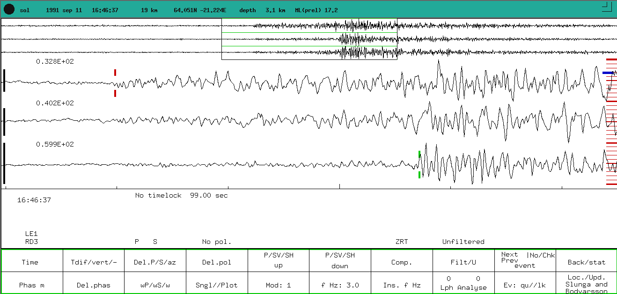The height and width of the screenshot is (294, 617).
Task: Click Next Prev event button
Action: click(x=525, y=261)
